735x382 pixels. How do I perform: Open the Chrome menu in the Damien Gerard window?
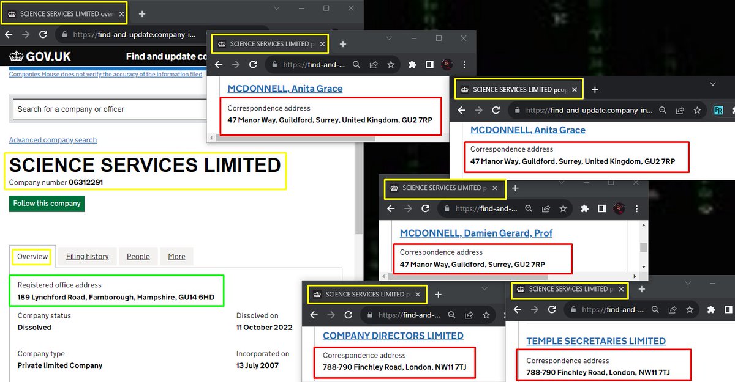[x=638, y=208]
